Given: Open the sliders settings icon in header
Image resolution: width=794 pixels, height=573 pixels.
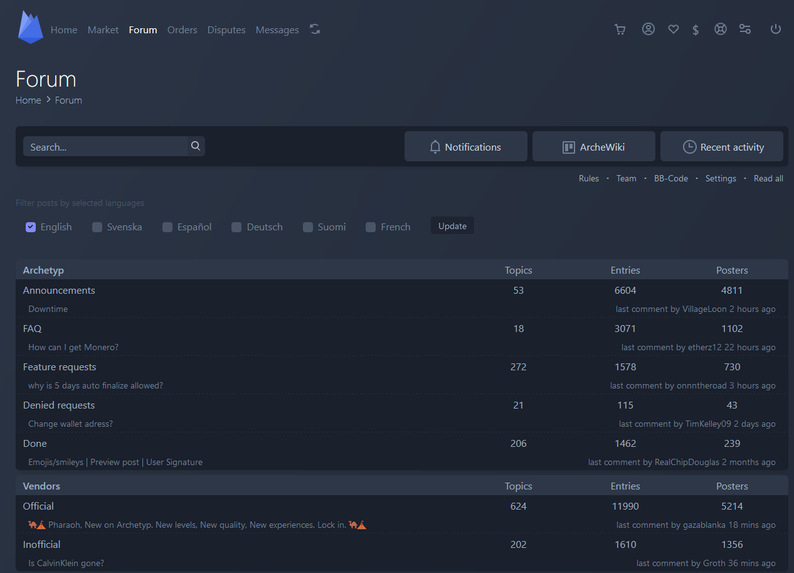Looking at the screenshot, I should (745, 29).
